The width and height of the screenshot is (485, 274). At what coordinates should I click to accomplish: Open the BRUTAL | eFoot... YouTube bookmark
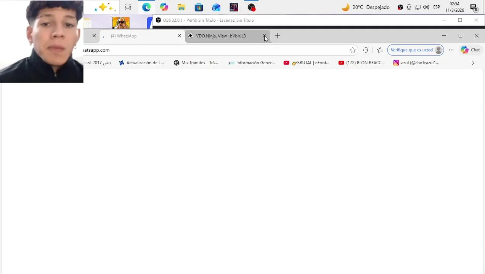(x=307, y=63)
